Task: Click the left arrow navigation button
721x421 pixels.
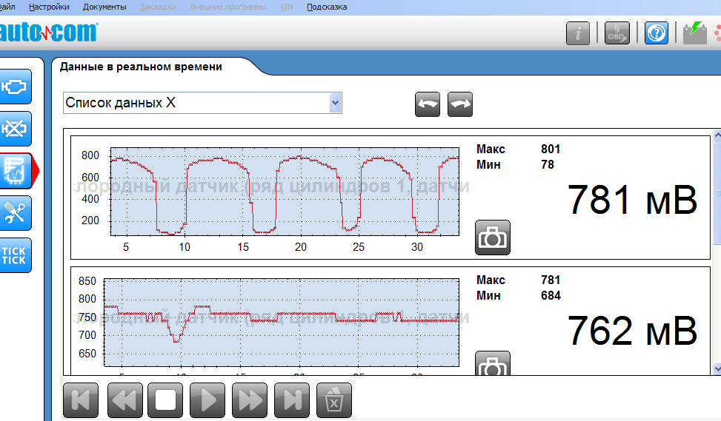Action: point(428,104)
